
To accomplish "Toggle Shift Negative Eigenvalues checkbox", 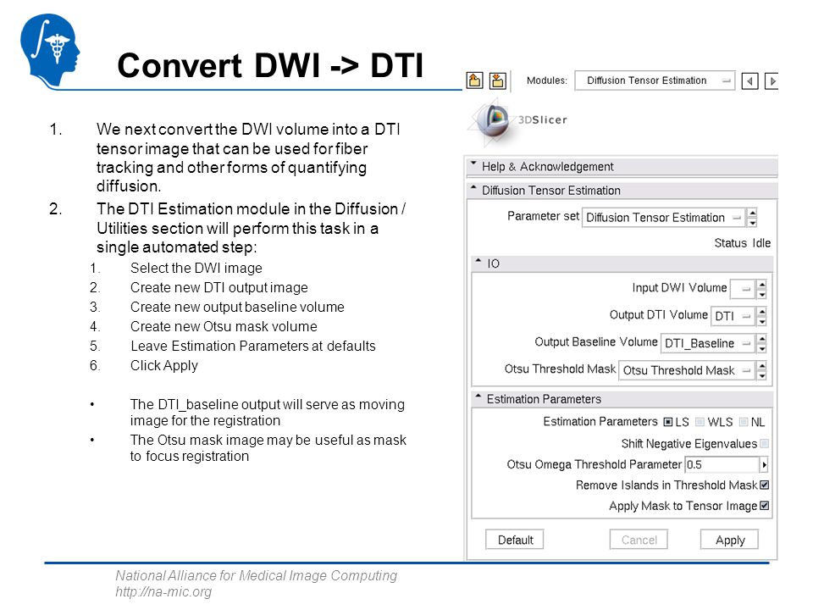I will point(764,444).
